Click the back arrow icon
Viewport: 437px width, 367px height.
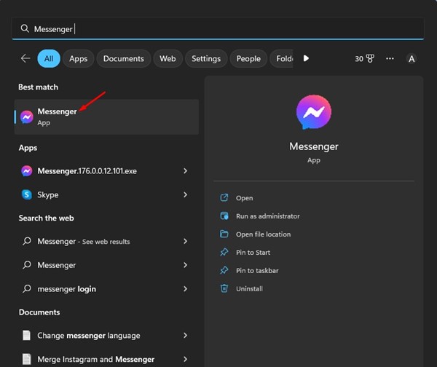click(x=25, y=58)
